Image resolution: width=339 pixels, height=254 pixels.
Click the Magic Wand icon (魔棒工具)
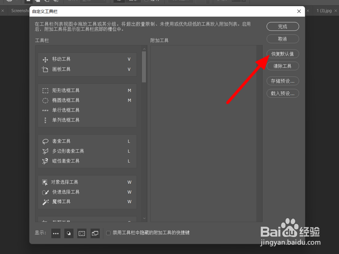(x=45, y=202)
